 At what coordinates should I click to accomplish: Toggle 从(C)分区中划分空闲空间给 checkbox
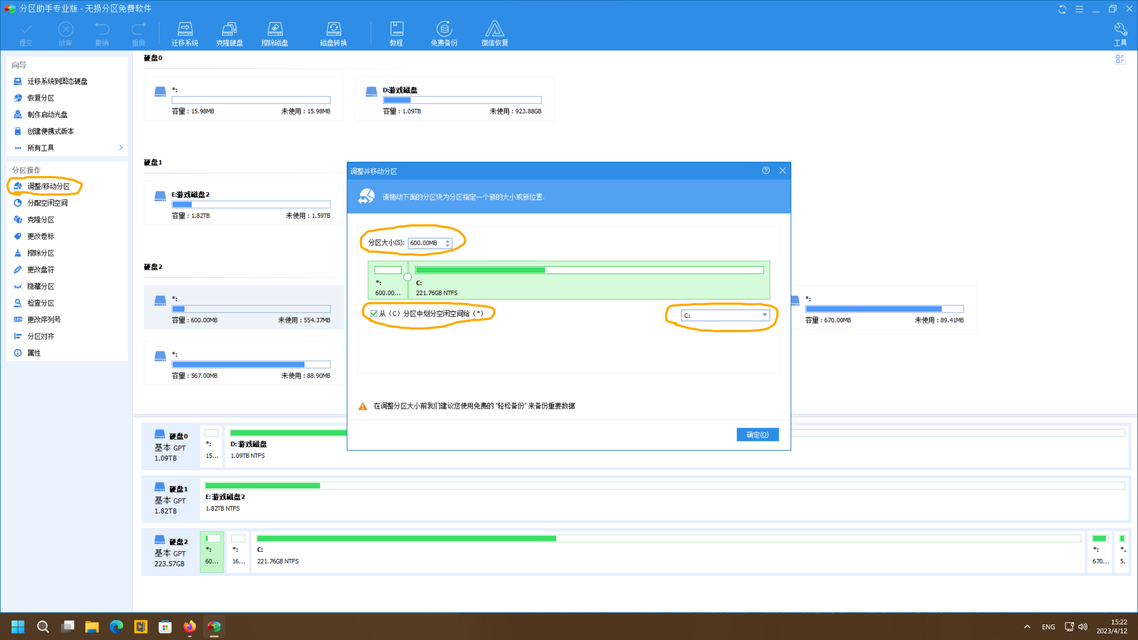(374, 313)
